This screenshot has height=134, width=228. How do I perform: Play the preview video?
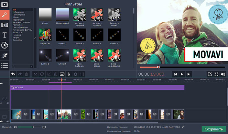182,74
